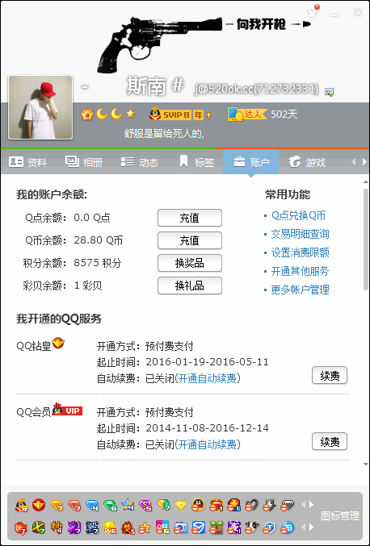Click the blue star 4 tray icon

point(128,505)
